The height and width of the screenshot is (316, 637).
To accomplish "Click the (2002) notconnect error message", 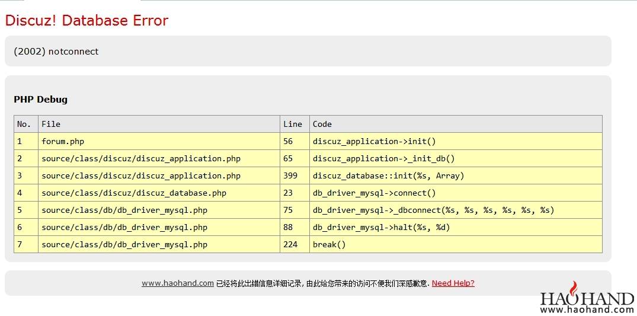I will click(56, 51).
